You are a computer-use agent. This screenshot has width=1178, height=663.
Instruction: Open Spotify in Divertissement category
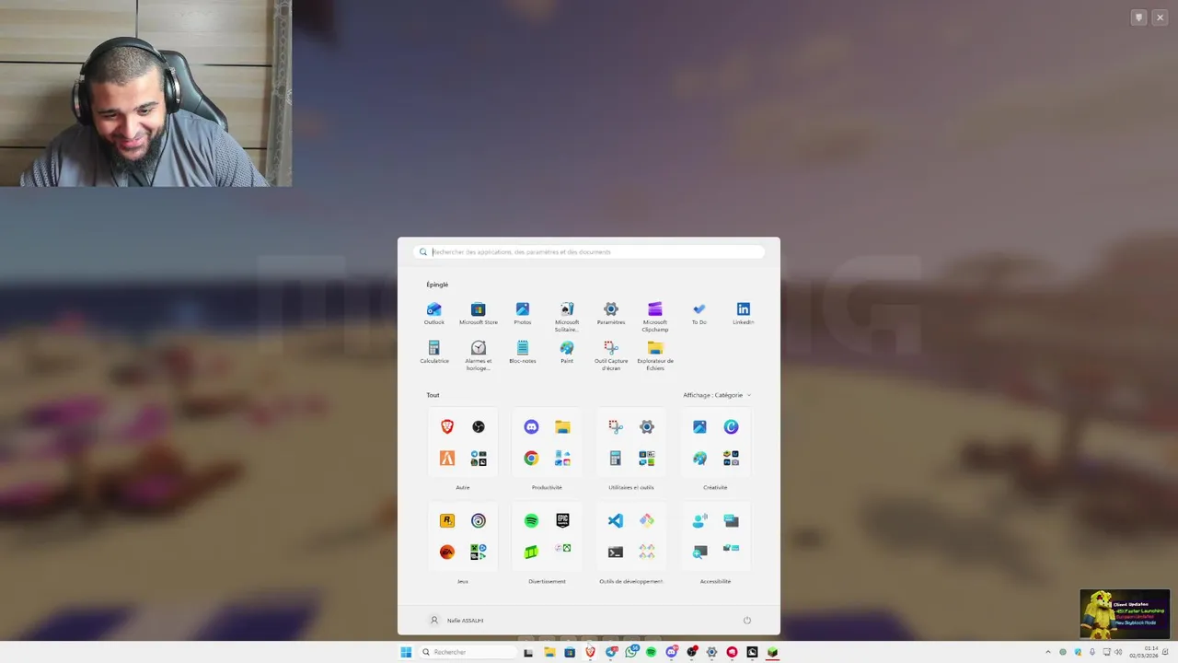click(531, 520)
